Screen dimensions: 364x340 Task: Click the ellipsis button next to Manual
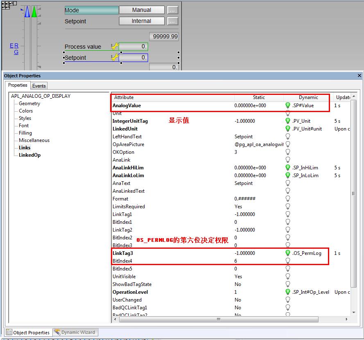172,10
